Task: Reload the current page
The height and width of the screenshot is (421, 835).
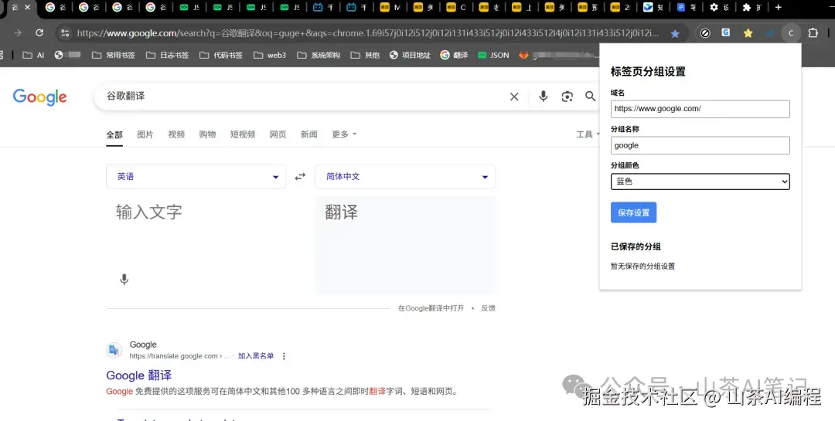Action: click(39, 33)
